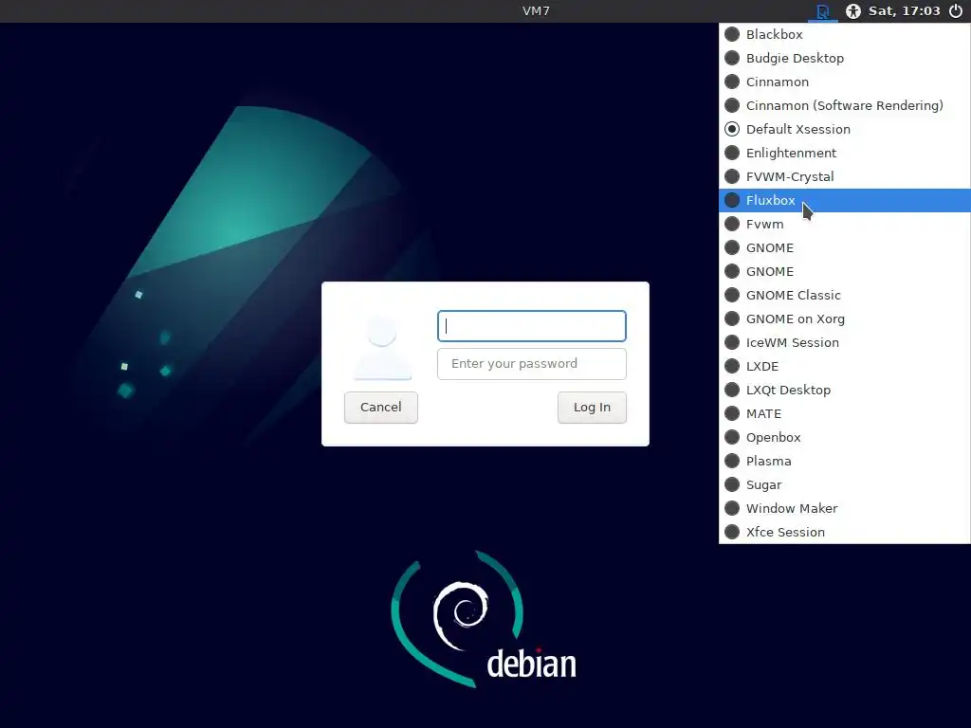Select the MATE session

845,413
